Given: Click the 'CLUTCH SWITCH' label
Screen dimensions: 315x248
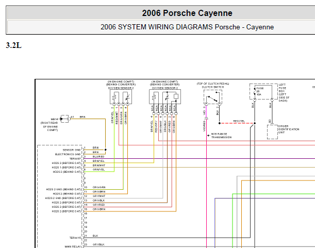Looking at the screenshot, I should (213, 87).
